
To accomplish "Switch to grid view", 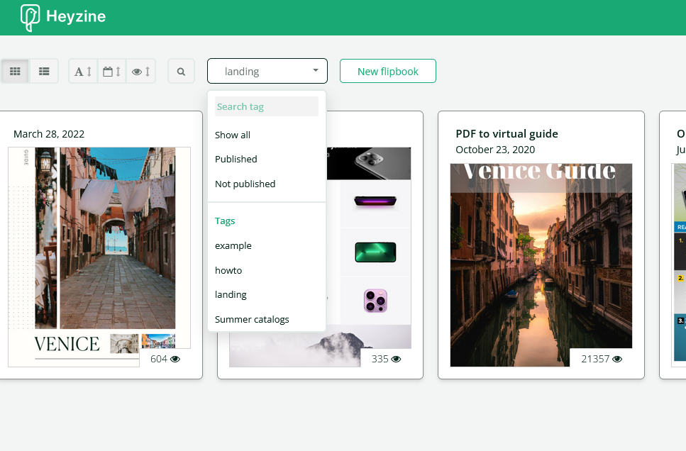I will 16,72.
